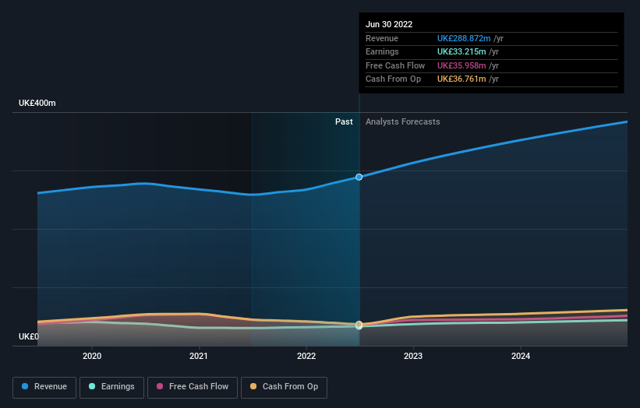640x408 pixels.
Task: Click the blue Revenue legend dot
Action: [x=25, y=386]
